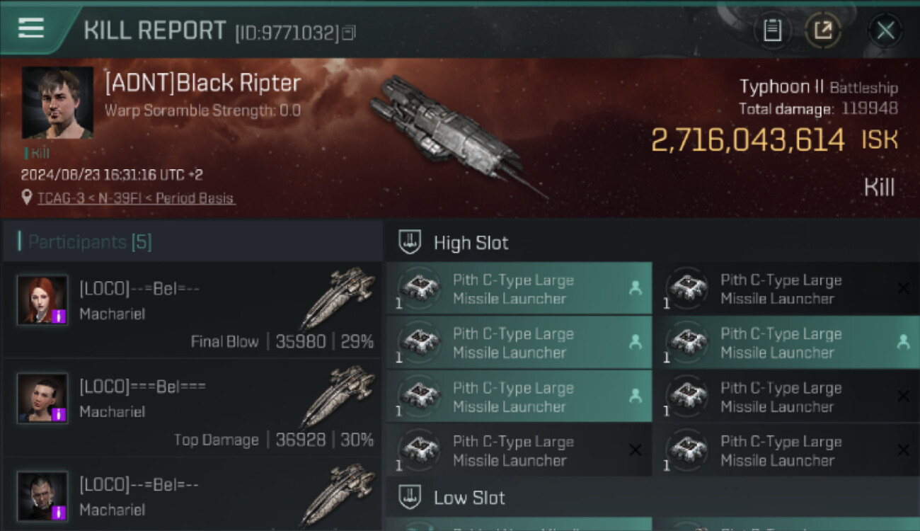The height and width of the screenshot is (531, 920).
Task: Tap the person icon on the highlighted right-column launcher
Action: [x=903, y=342]
